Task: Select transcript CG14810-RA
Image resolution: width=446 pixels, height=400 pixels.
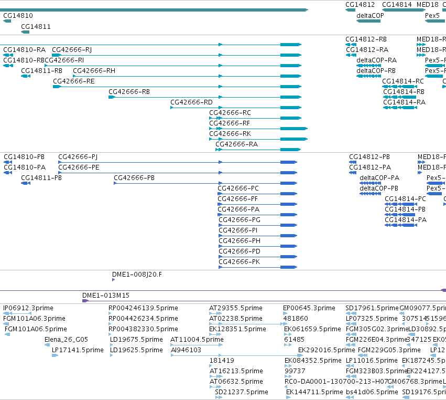Action: pyautogui.click(x=25, y=50)
